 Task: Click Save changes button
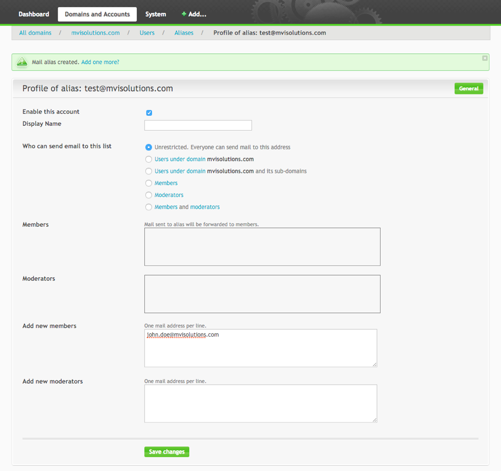point(167,451)
